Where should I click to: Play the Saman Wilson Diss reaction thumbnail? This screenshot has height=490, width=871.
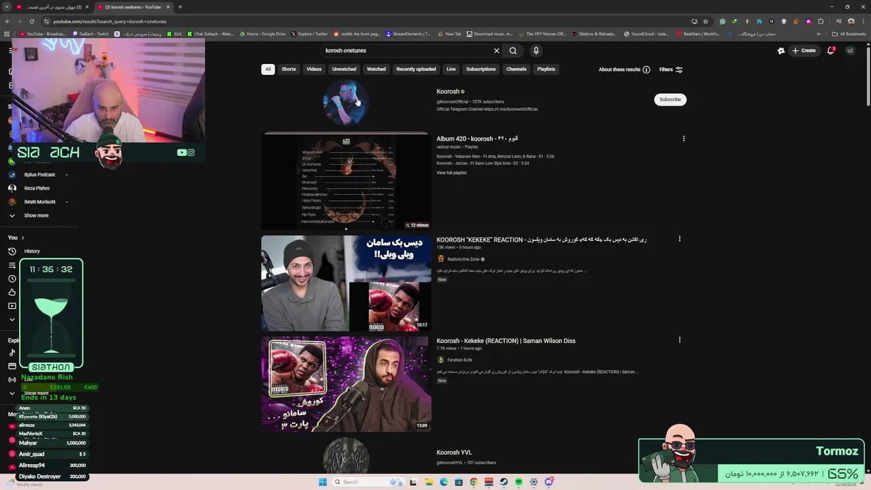(x=346, y=384)
